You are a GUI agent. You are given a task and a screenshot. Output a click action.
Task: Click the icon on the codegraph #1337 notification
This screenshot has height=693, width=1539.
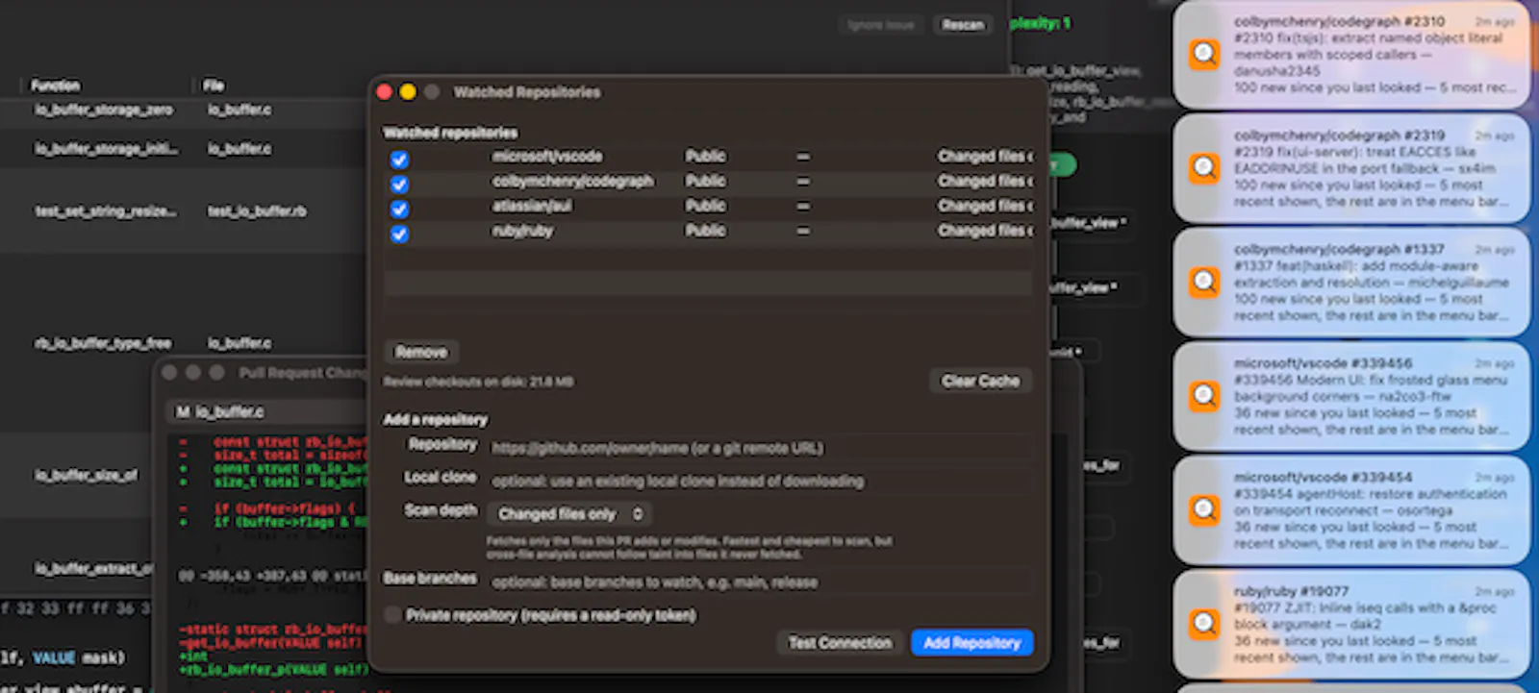pos(1204,282)
